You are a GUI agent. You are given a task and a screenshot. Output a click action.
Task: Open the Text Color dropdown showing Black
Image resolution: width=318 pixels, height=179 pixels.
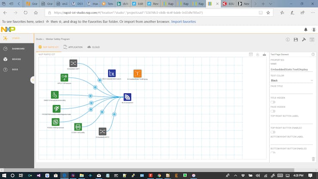(x=292, y=80)
